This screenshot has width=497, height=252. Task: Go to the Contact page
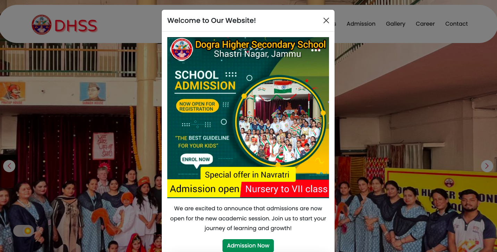[456, 24]
